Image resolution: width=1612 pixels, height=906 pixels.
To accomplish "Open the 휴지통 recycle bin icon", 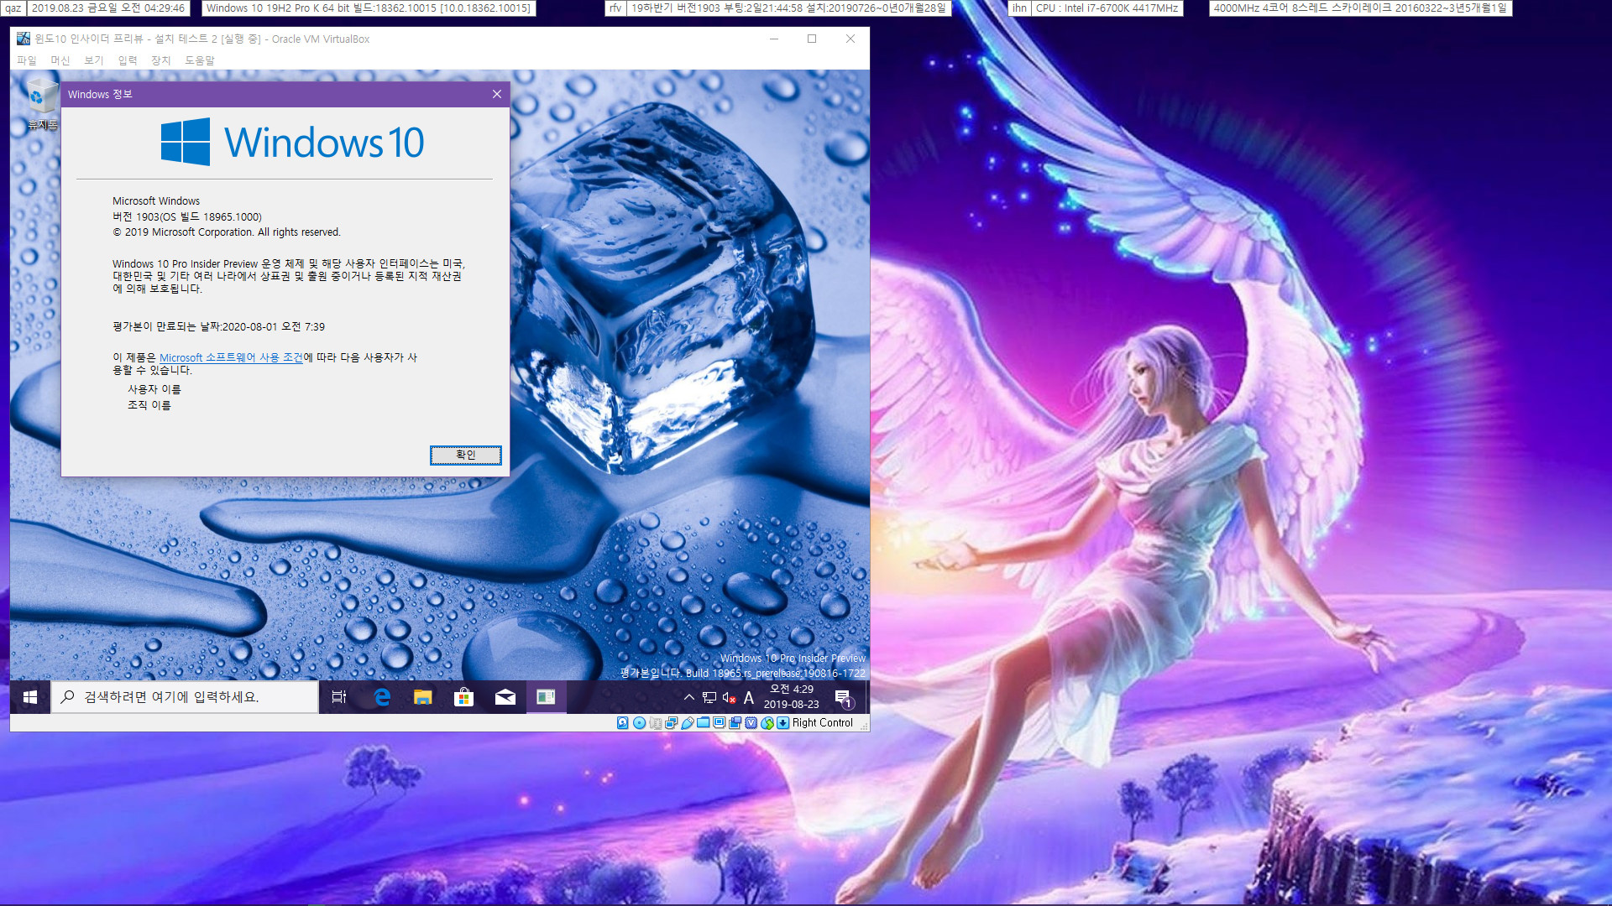I will (41, 104).
